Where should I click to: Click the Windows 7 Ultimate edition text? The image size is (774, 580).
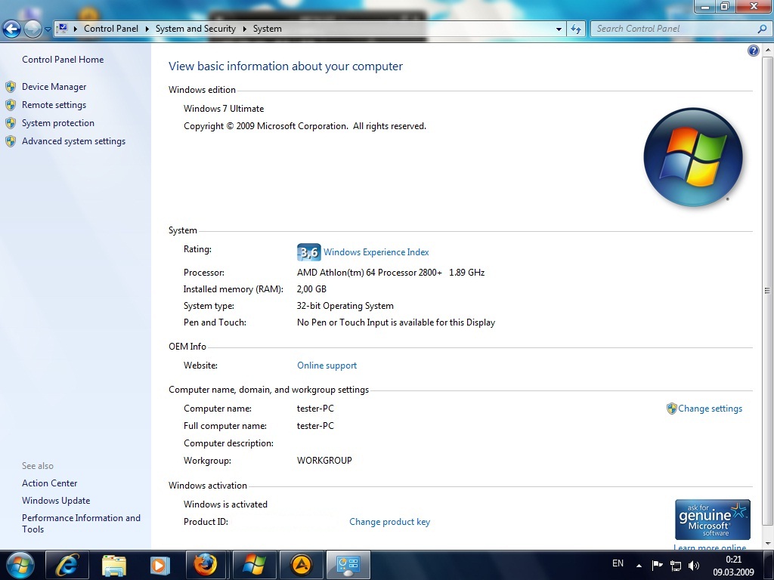point(224,109)
